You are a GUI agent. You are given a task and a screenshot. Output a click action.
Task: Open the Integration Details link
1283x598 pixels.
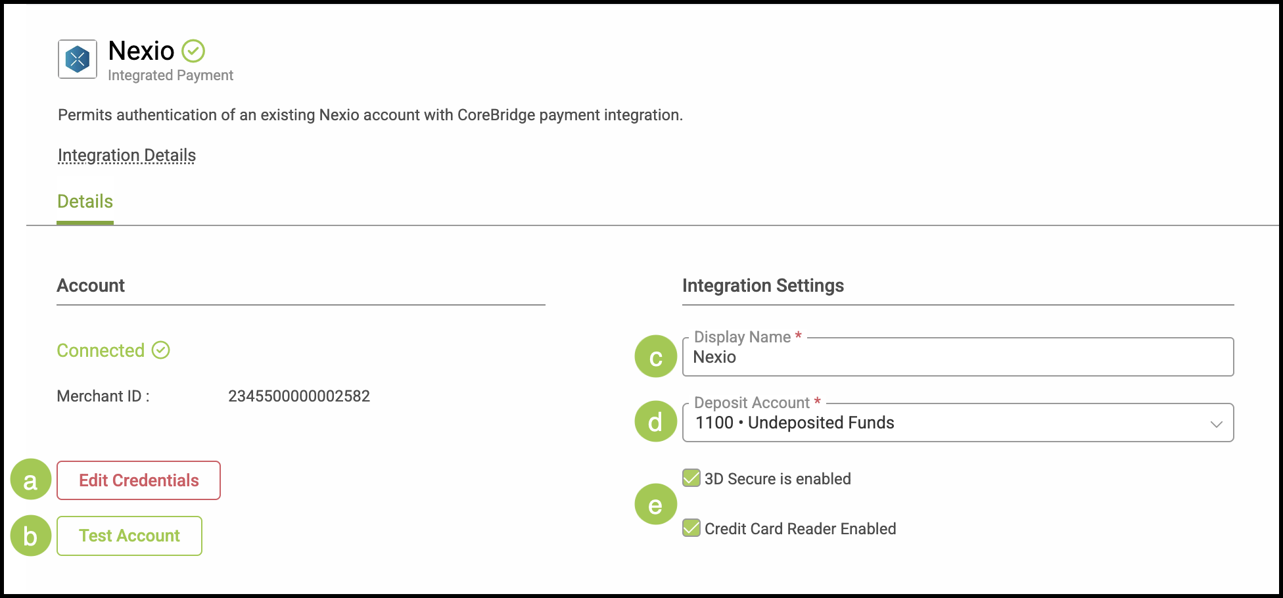(x=127, y=155)
